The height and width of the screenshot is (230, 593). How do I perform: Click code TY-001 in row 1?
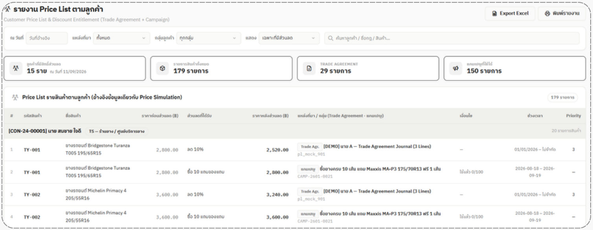(32, 150)
